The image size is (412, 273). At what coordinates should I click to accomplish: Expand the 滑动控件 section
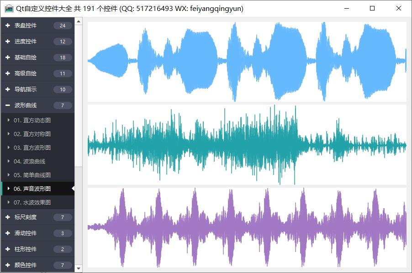click(x=26, y=233)
